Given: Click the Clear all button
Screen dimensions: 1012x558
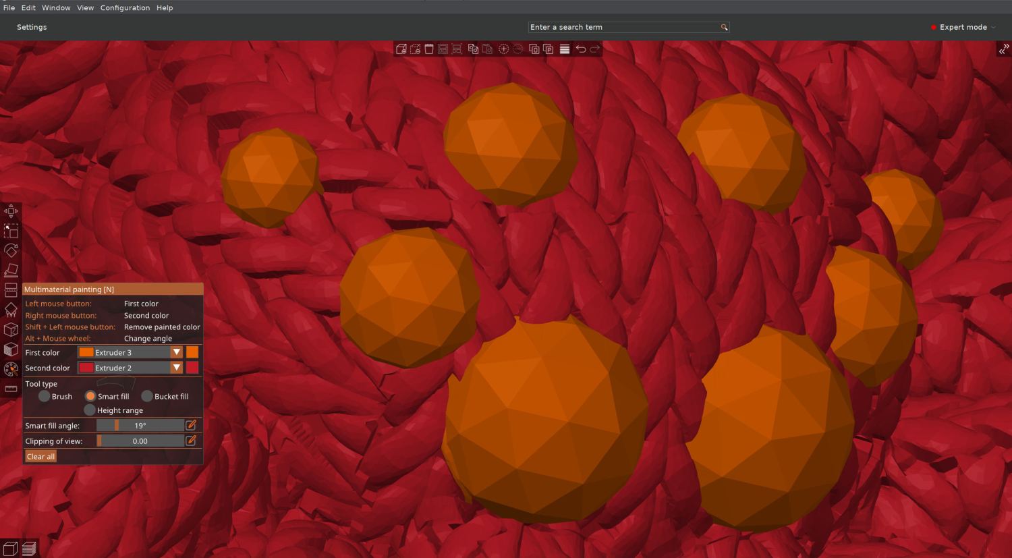Looking at the screenshot, I should tap(41, 457).
